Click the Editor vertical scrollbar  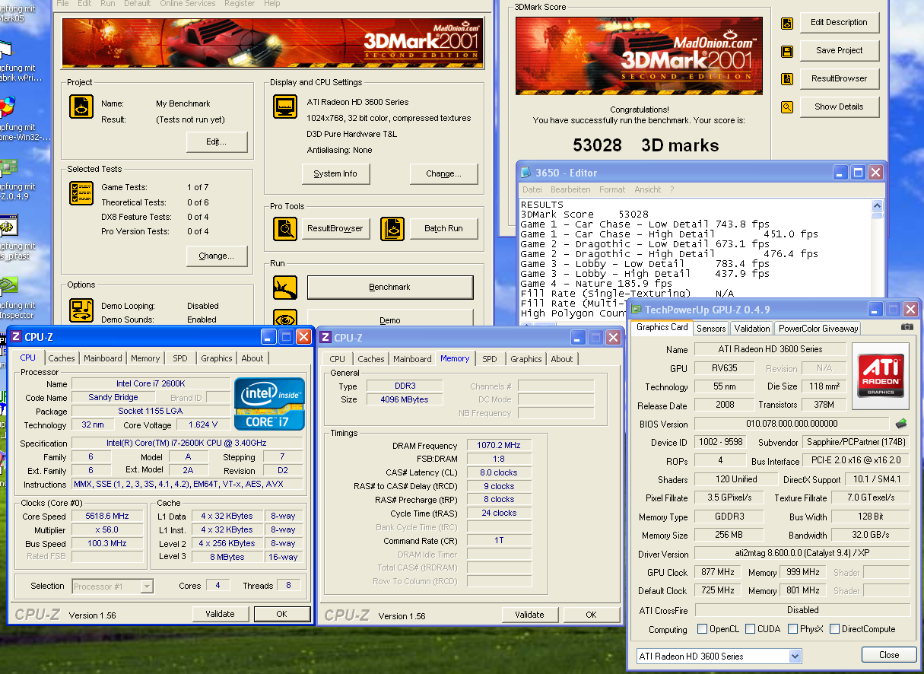[x=876, y=259]
